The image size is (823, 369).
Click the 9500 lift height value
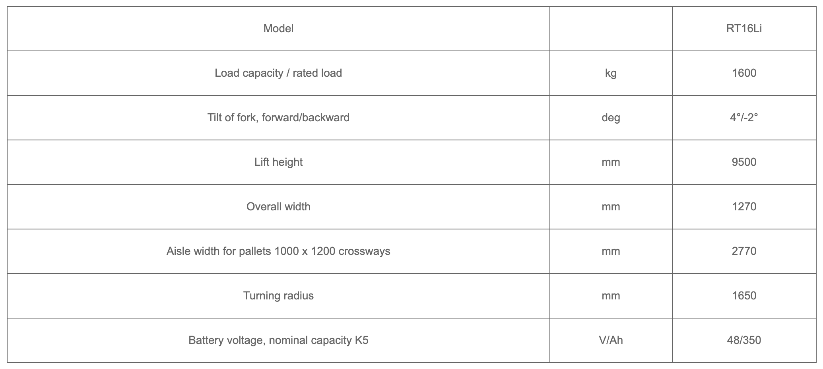coord(744,162)
